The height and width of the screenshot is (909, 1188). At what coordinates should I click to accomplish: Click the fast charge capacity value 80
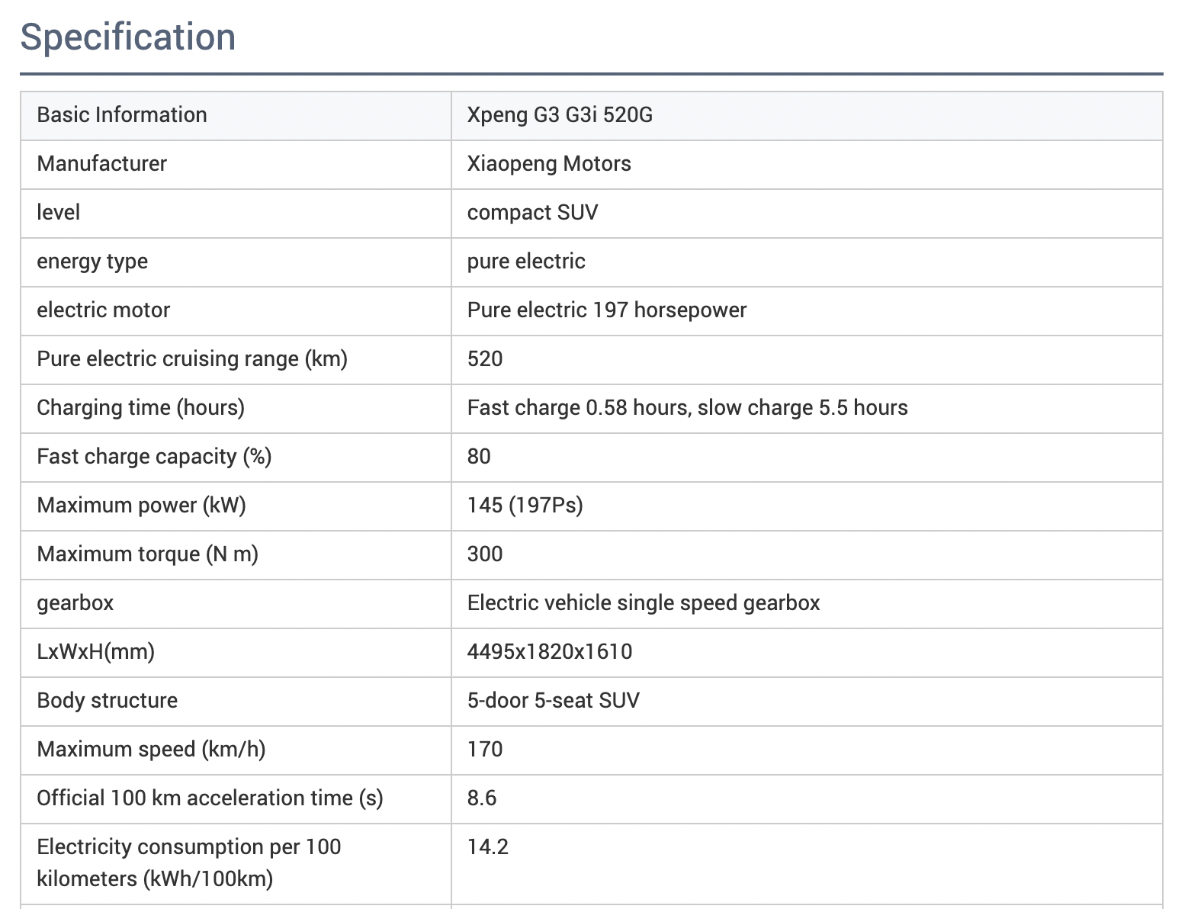coord(479,457)
